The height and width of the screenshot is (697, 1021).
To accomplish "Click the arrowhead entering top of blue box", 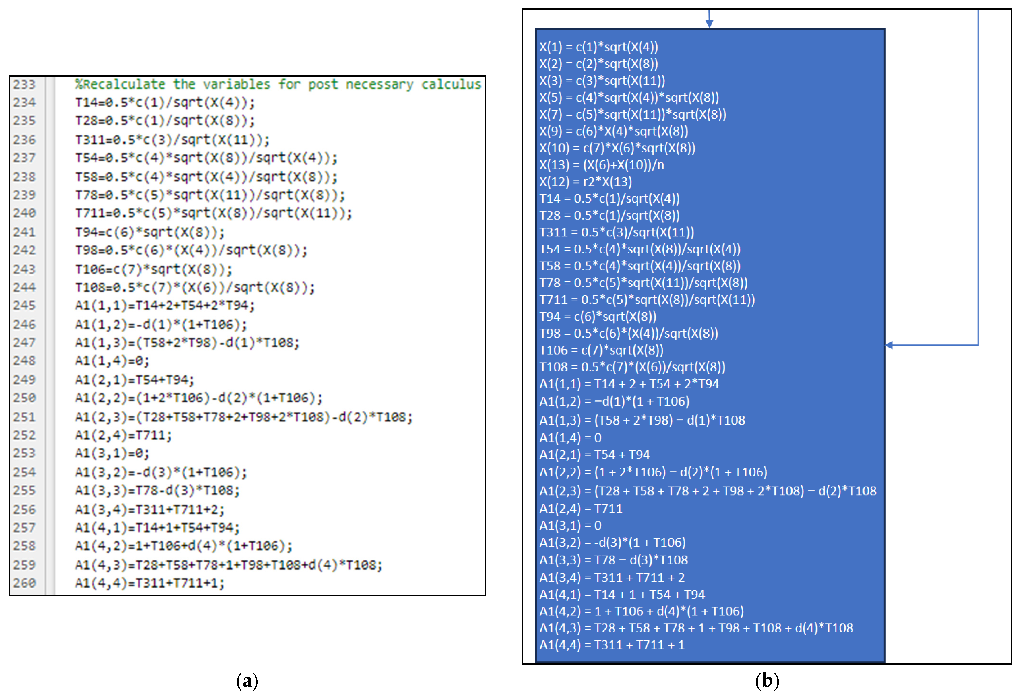I will click(x=709, y=23).
